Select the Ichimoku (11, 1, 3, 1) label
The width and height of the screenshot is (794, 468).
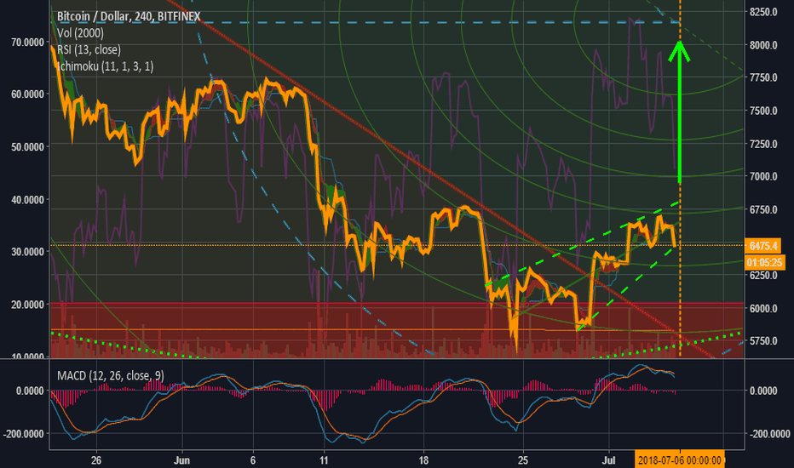105,66
